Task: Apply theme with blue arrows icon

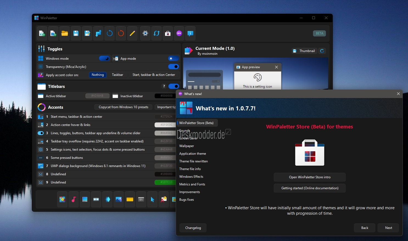Action: (98, 33)
